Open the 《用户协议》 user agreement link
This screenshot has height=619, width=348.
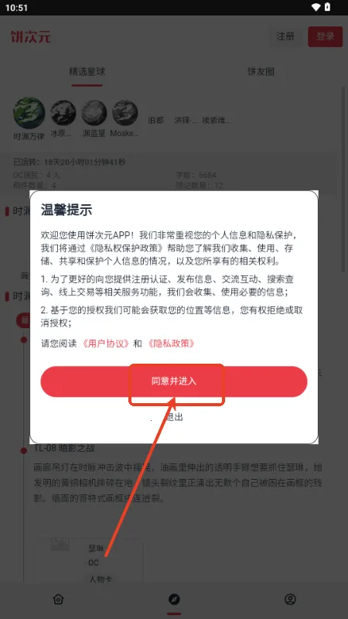click(x=106, y=344)
